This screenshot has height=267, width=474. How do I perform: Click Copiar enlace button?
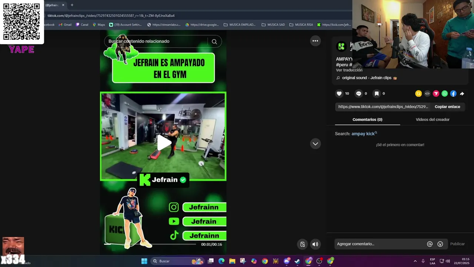(447, 107)
